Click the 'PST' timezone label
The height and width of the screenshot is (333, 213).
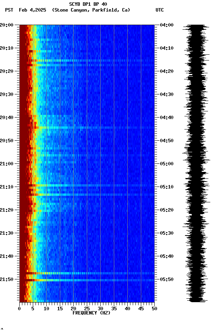[x=9, y=10]
